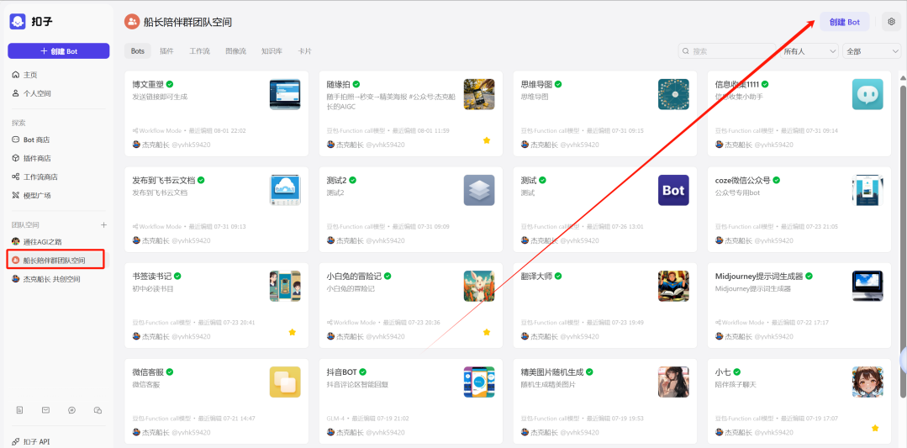The width and height of the screenshot is (907, 448).
Task: Click 微信客服 yellow squares icon
Action: 284,382
